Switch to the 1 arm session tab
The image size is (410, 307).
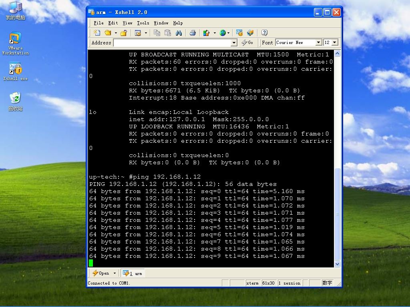(133, 273)
